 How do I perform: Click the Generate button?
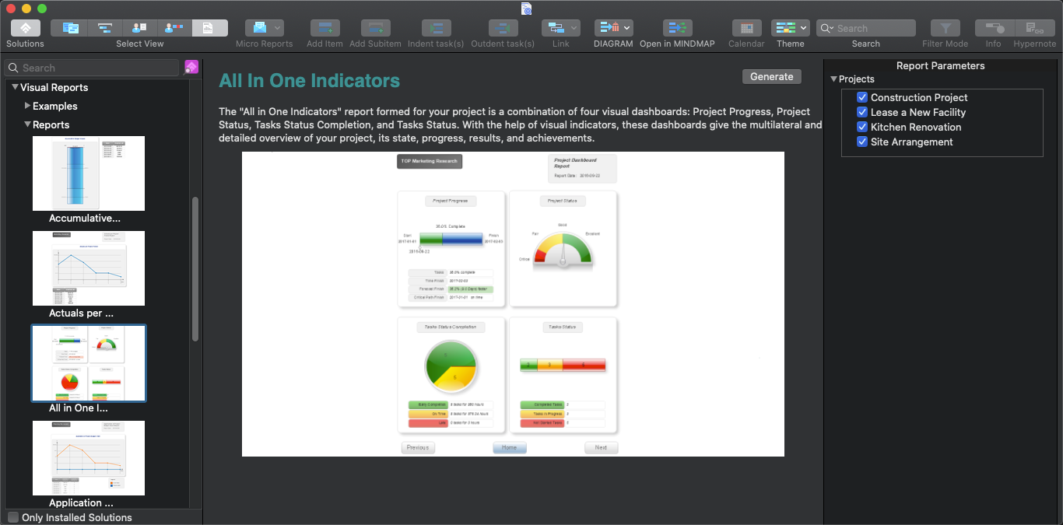pos(771,76)
